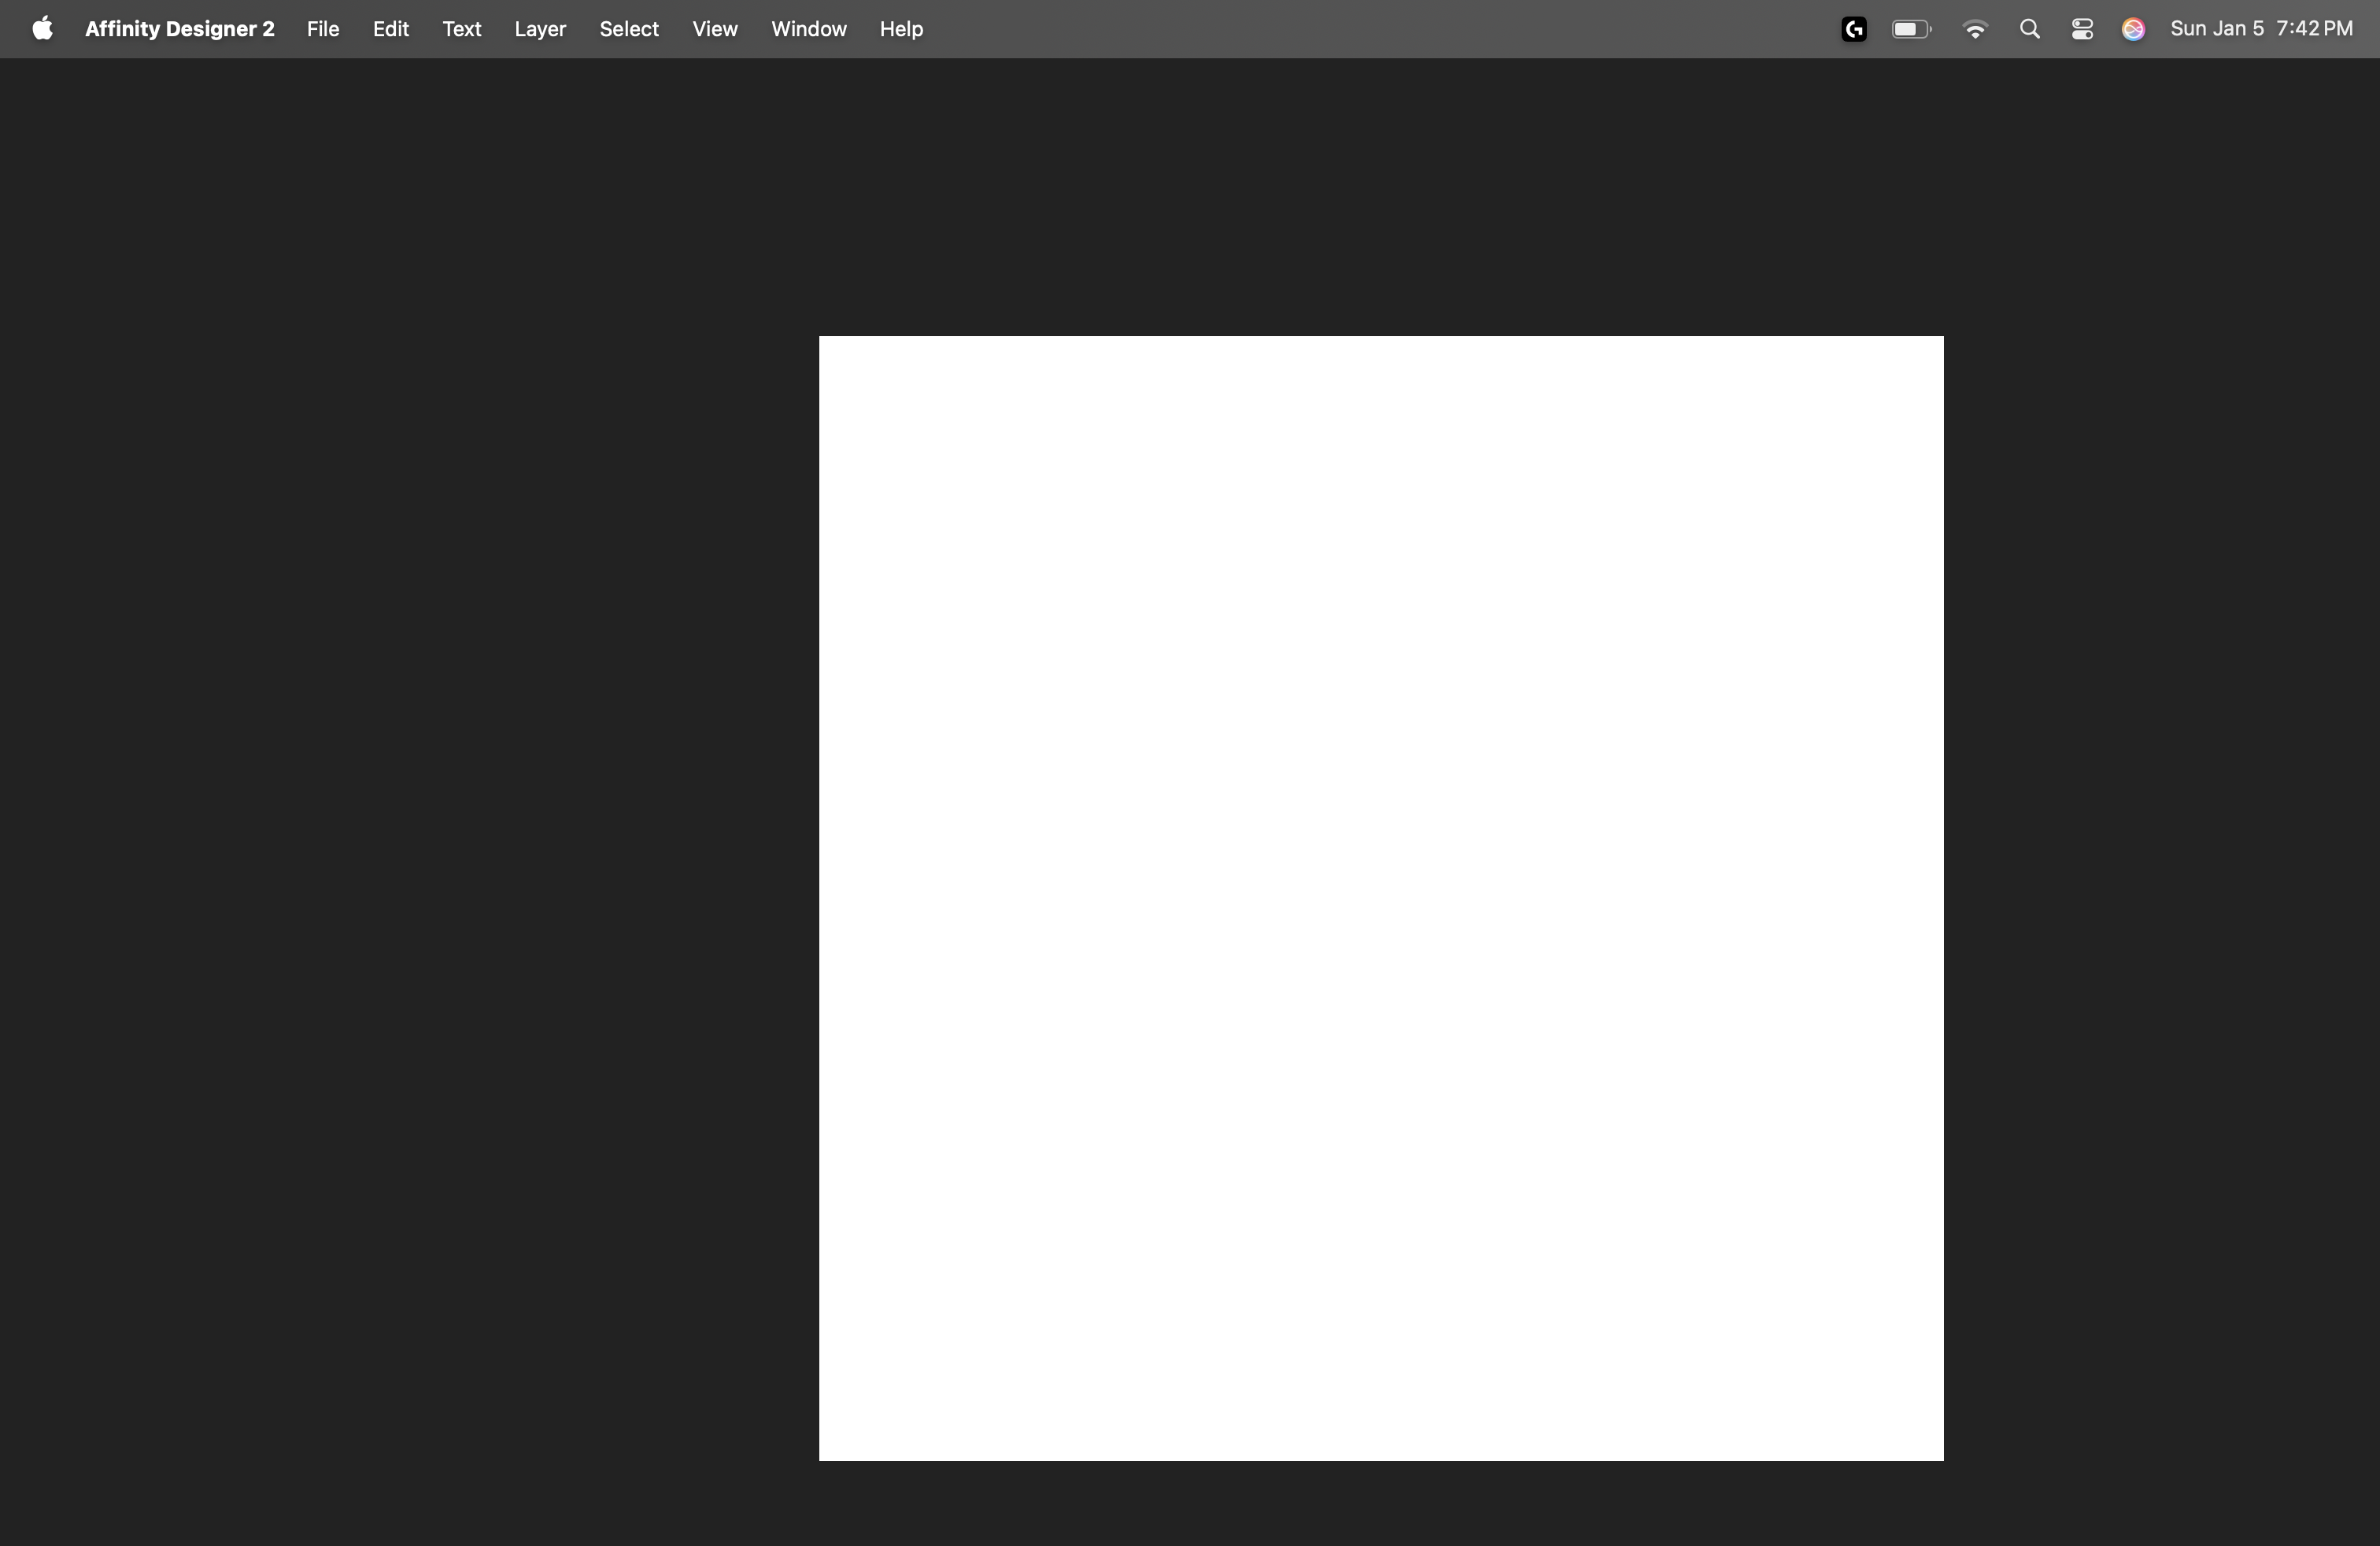The image size is (2380, 1546).
Task: Click the Grammarly menu bar icon
Action: (1853, 29)
